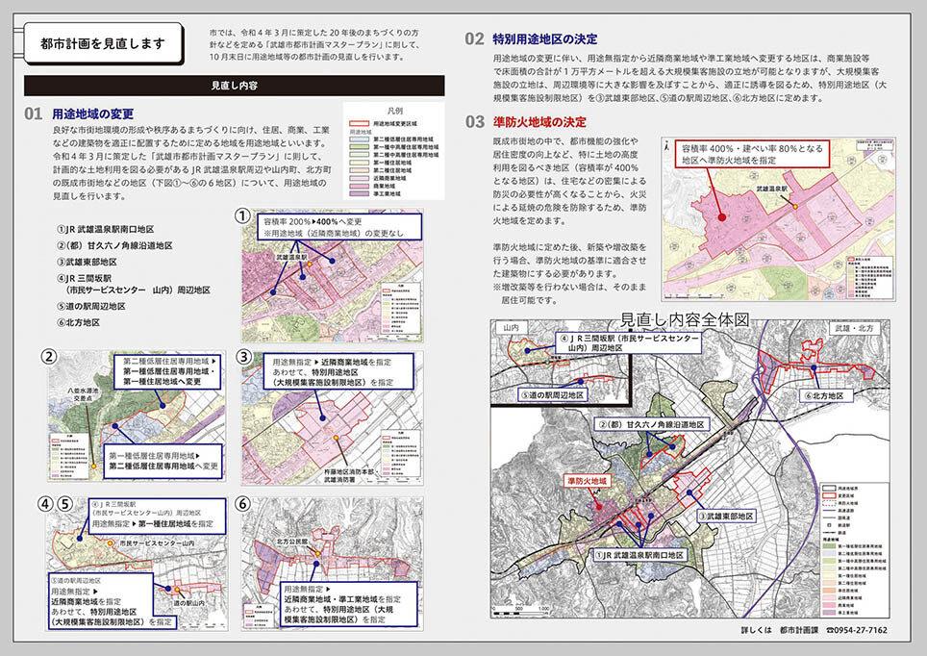Click the red dot below 準防火地域 on overall map

[x=598, y=506]
